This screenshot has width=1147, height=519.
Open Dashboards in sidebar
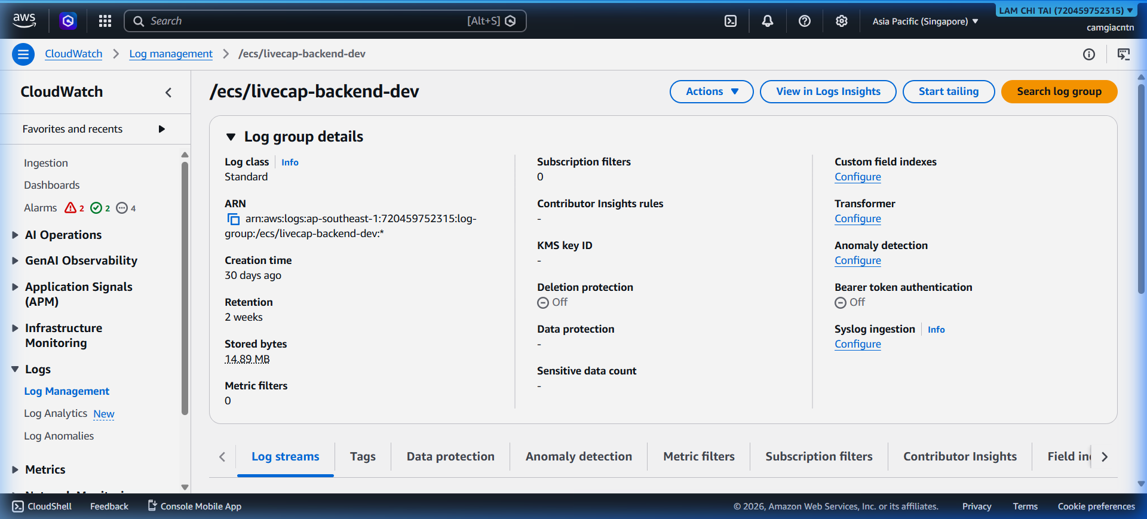51,185
